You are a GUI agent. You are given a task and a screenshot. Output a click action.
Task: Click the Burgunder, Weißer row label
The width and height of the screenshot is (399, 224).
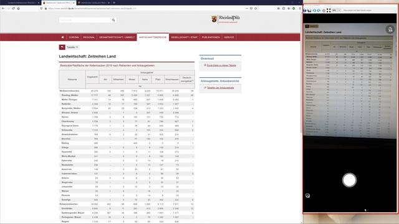click(70, 108)
